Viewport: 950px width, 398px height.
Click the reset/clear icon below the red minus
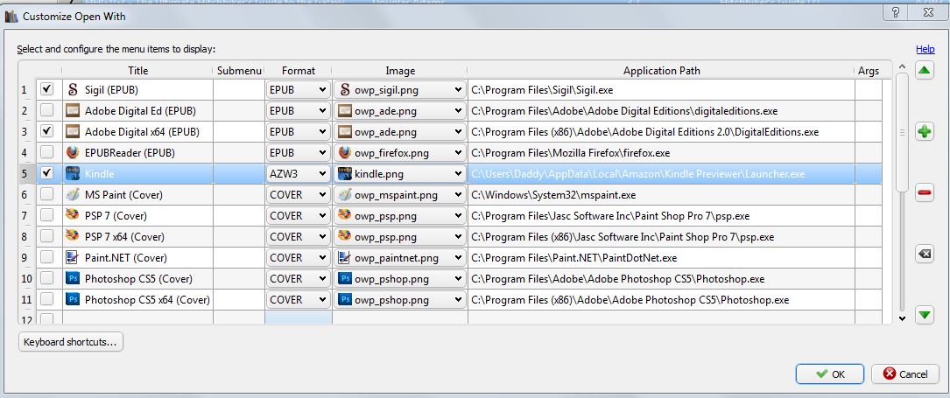pyautogui.click(x=924, y=254)
